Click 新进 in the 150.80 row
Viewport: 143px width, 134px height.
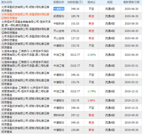[x=91, y=130]
